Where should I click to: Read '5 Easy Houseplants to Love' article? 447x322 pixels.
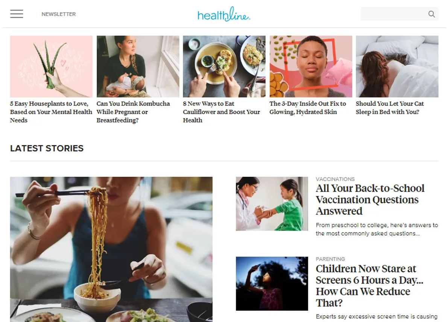click(51, 112)
